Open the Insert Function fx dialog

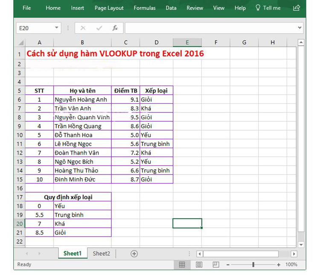point(115,28)
